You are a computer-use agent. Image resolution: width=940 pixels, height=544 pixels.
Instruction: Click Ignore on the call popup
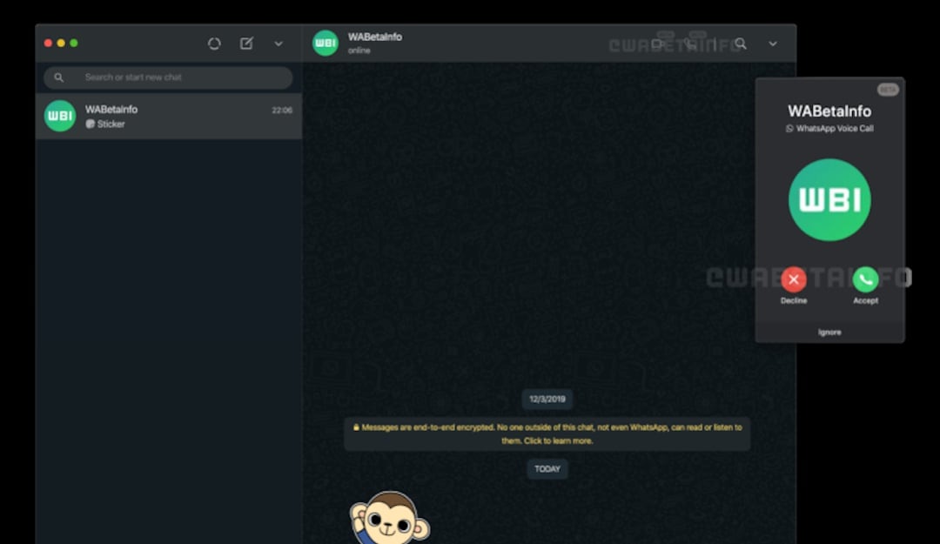[x=829, y=332]
